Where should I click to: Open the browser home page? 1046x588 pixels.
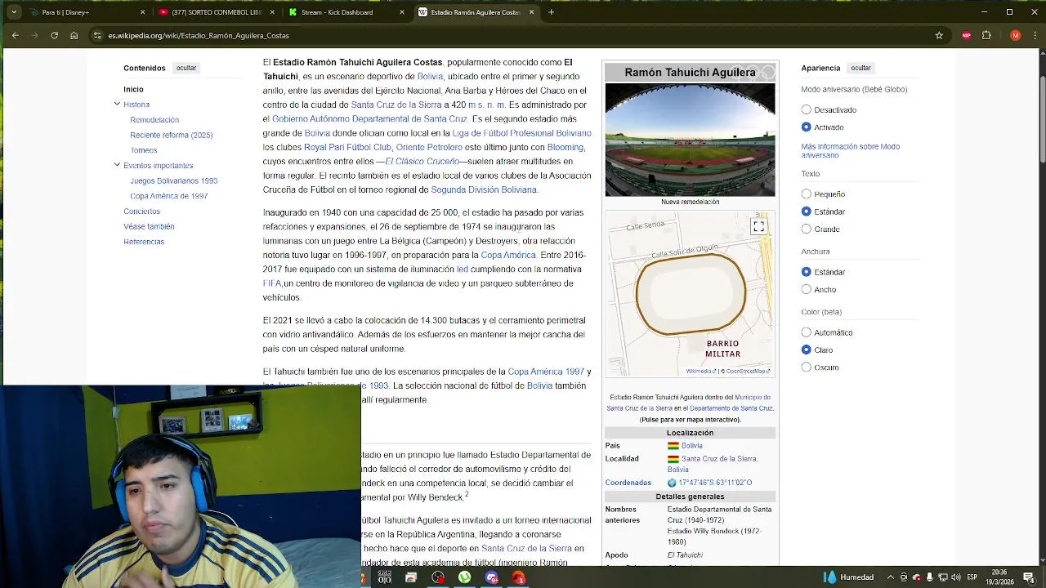coord(74,35)
